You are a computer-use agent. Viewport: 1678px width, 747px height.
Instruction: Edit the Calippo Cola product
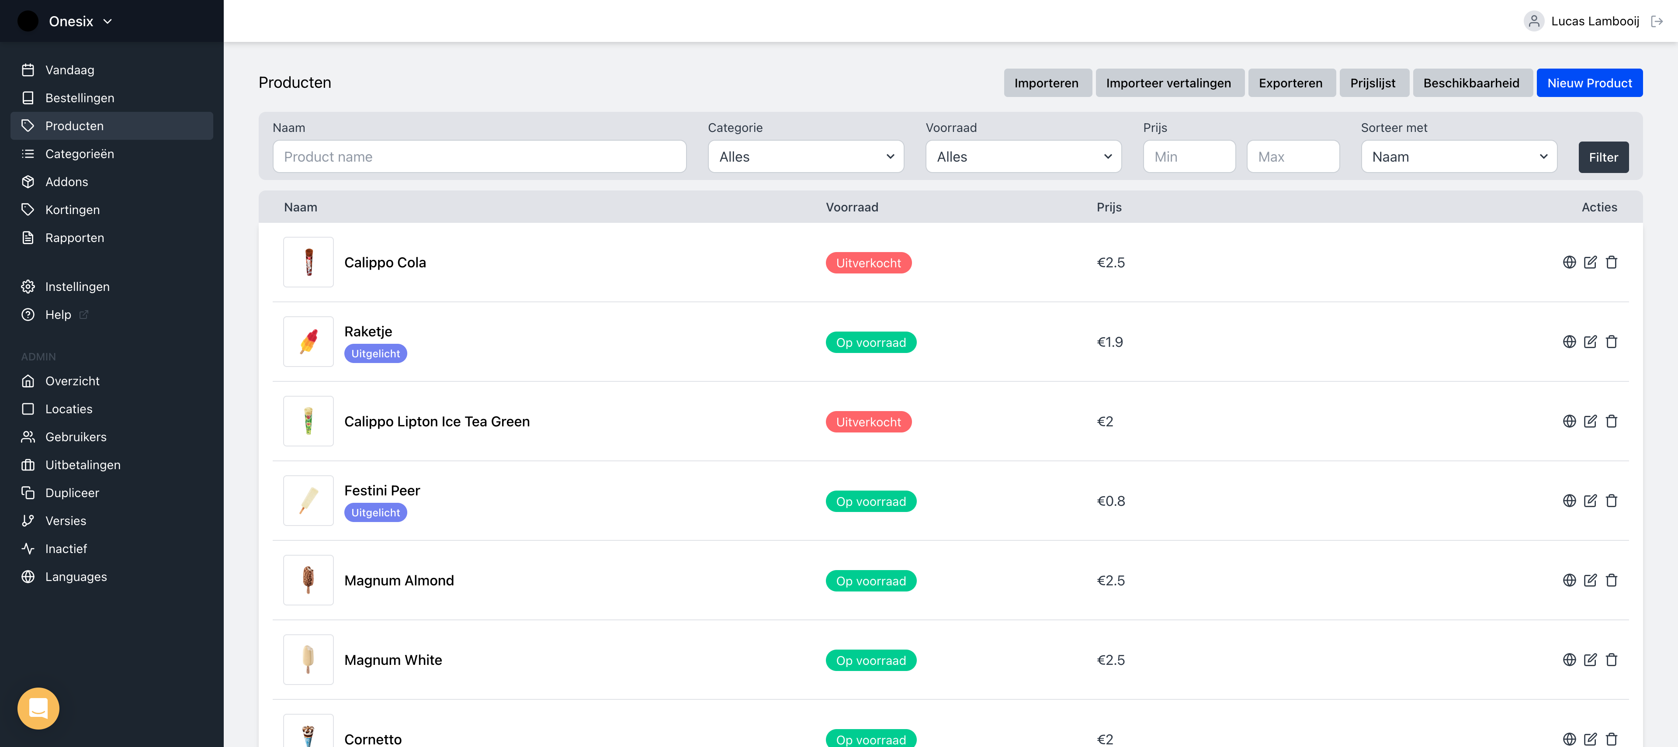[1590, 262]
